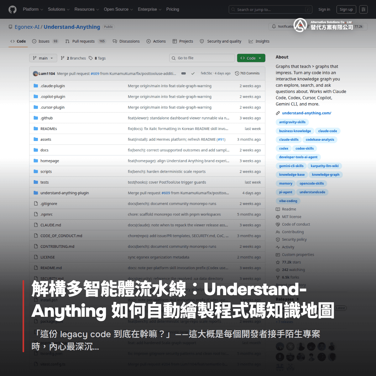The height and width of the screenshot is (376, 376).
Task: Open the understand-anything-plugin folder
Action: [x=65, y=193]
